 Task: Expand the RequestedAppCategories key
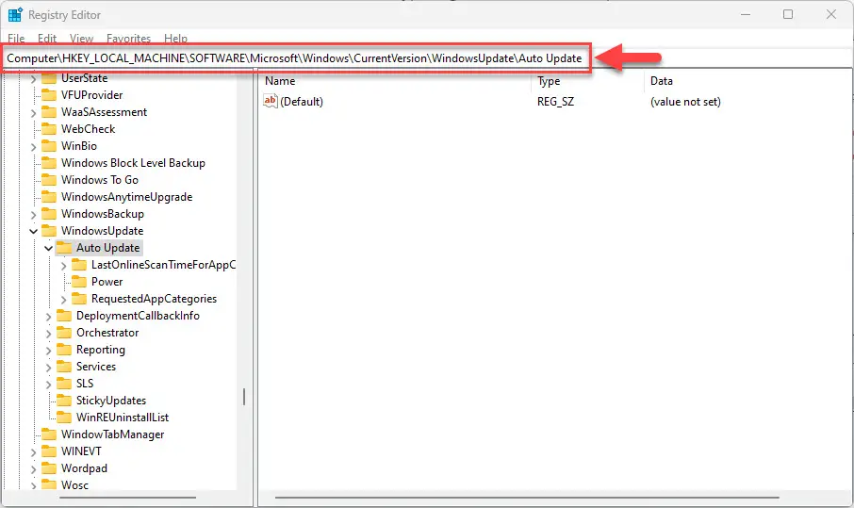[64, 300]
